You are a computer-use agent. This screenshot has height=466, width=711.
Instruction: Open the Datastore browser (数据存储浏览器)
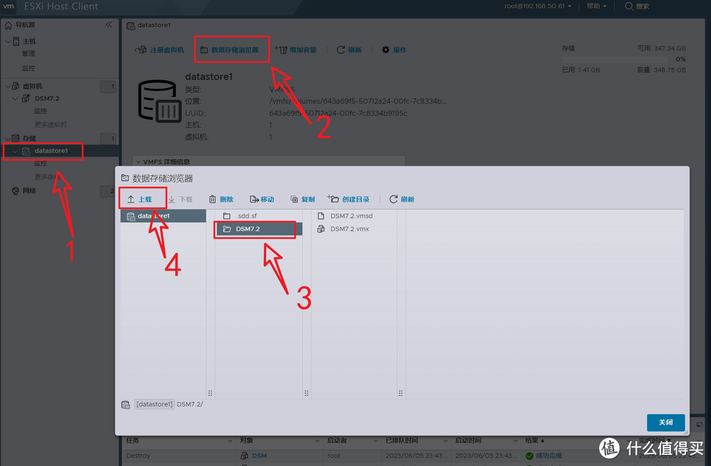(230, 50)
